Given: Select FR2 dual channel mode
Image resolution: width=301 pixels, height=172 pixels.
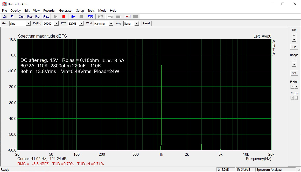Looking at the screenshot, I should (30, 17).
